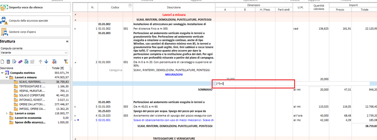This screenshot has width=377, height=140.
Task: Open Computo della sicurezza speciale
Action: coord(35,21)
